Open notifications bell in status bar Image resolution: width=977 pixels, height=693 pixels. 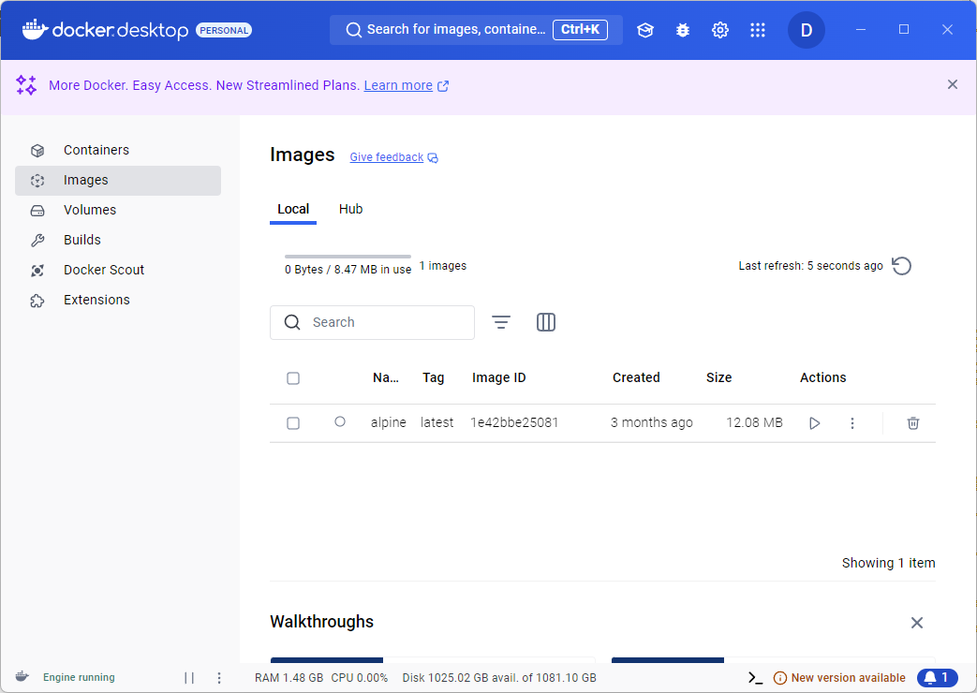(937, 677)
